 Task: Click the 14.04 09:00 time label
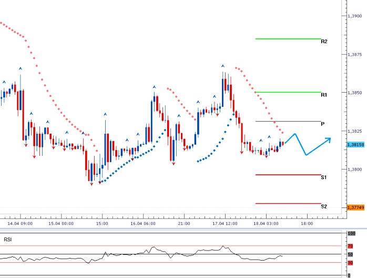pos(20,223)
